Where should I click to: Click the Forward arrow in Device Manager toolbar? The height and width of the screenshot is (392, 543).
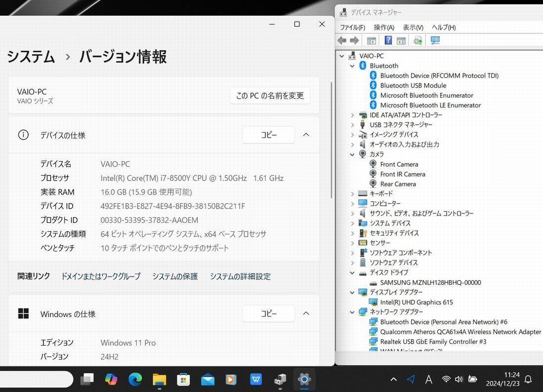(x=354, y=40)
